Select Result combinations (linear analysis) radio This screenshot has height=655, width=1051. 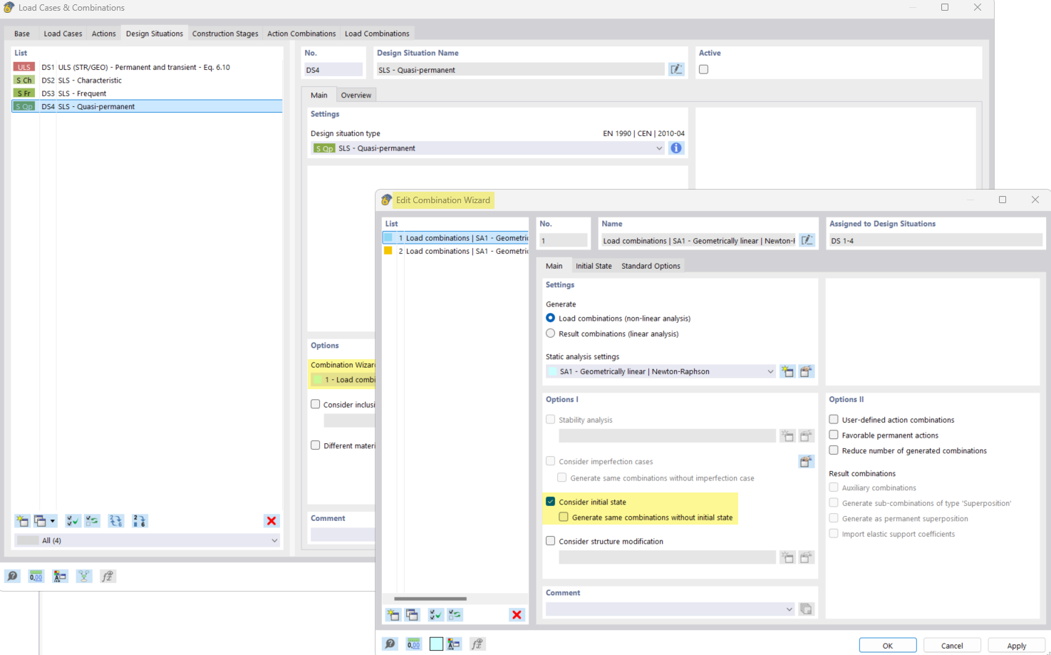coord(550,333)
